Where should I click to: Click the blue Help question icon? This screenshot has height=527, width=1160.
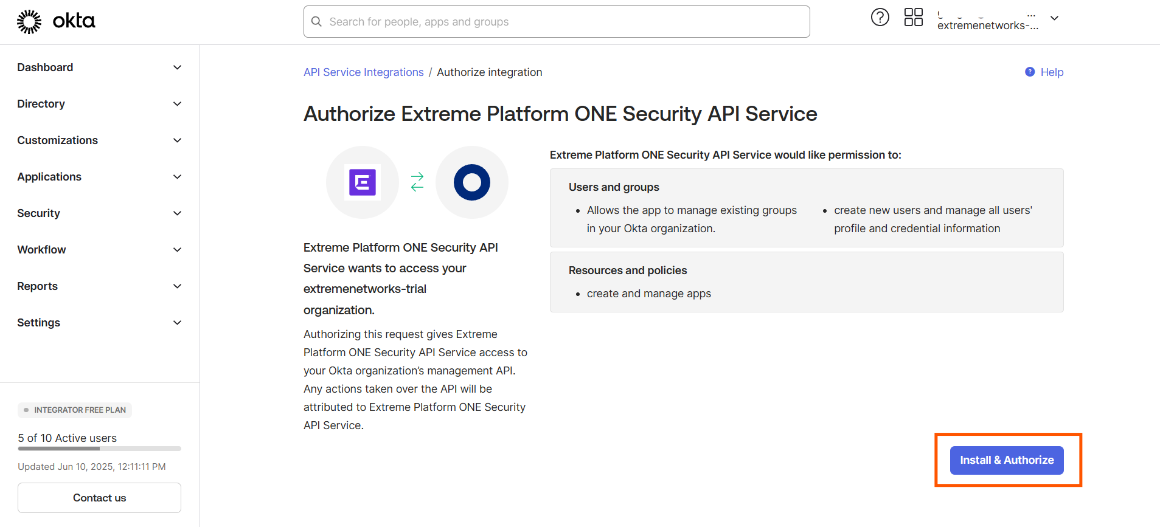pos(1030,72)
